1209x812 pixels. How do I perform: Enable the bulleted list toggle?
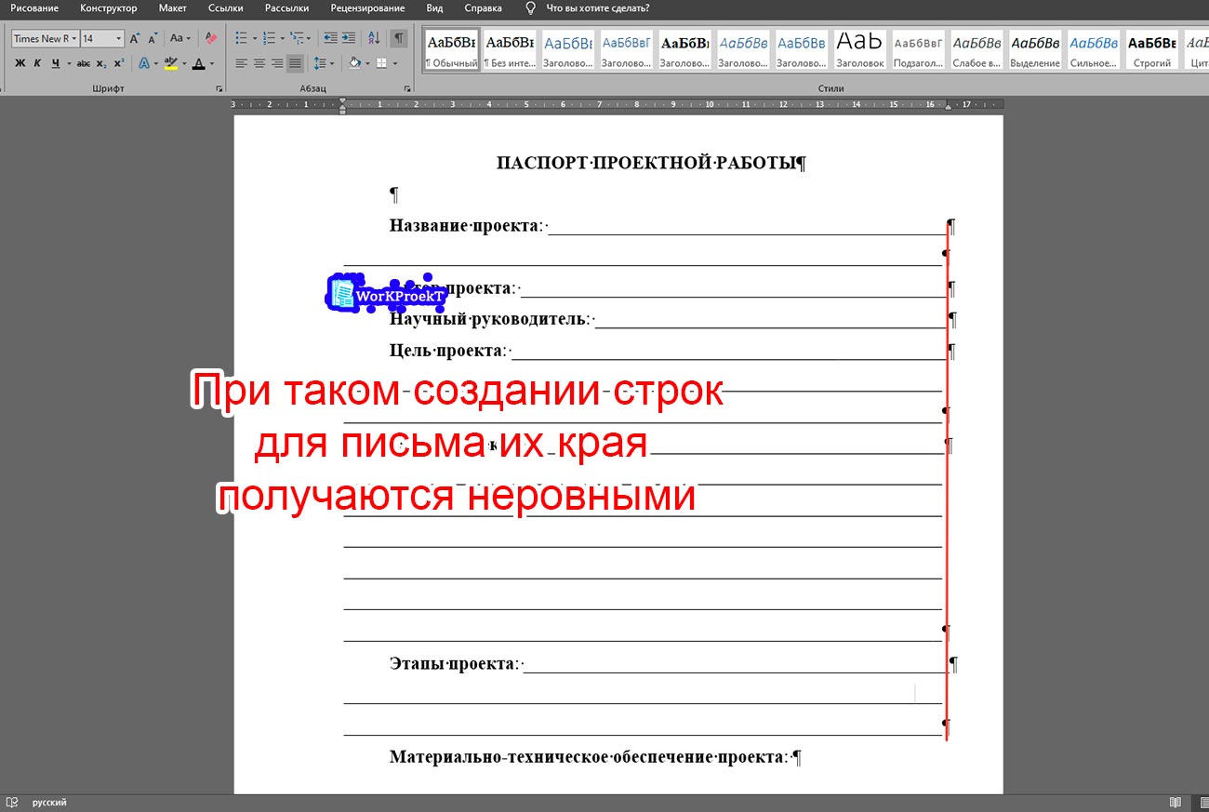point(241,37)
